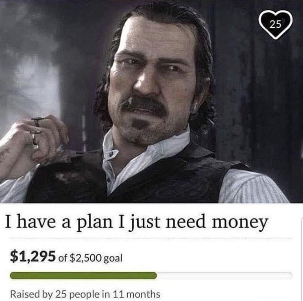Click the heart icon showing 25

coord(276,25)
